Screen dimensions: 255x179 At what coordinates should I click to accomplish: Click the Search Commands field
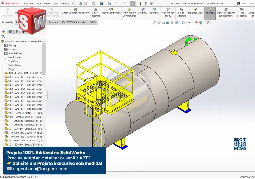(x=248, y=3)
